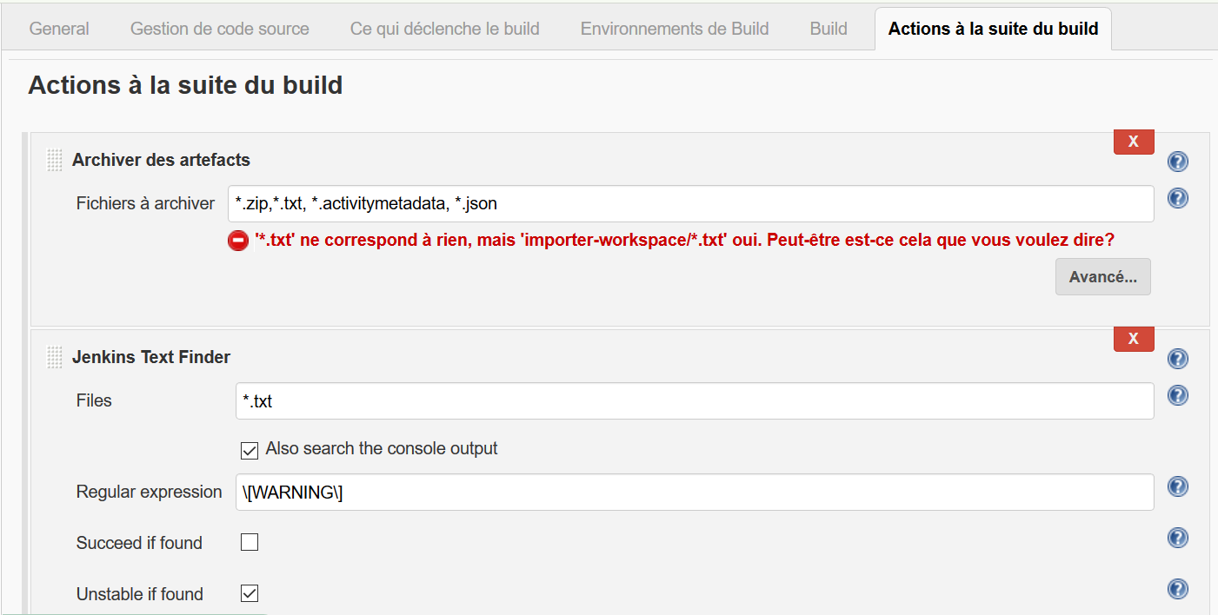
Task: Show help for Regular expression field
Action: click(1177, 486)
